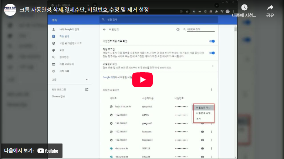
Task: Click magnifier icon beside 검색엔진
Action: click(x=53, y=57)
